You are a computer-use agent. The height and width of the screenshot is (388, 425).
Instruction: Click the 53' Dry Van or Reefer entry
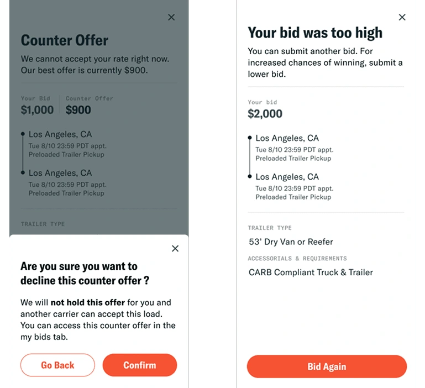tap(291, 242)
